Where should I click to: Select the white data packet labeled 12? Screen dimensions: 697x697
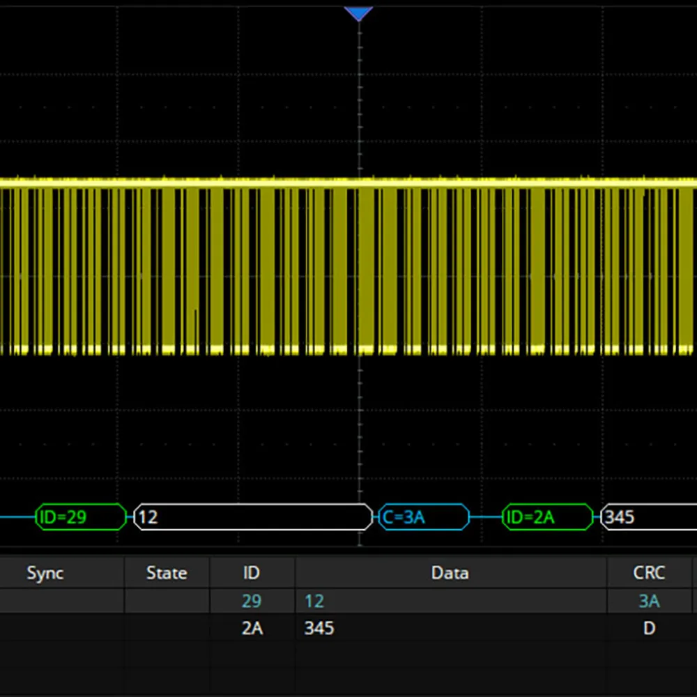[x=252, y=517]
